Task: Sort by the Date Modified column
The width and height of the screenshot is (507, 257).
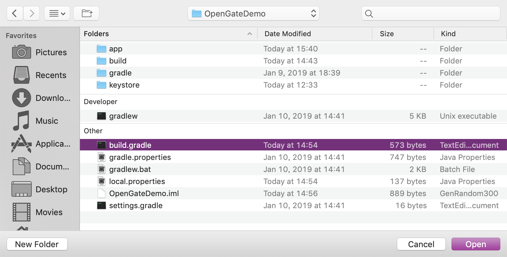Action: pyautogui.click(x=314, y=34)
